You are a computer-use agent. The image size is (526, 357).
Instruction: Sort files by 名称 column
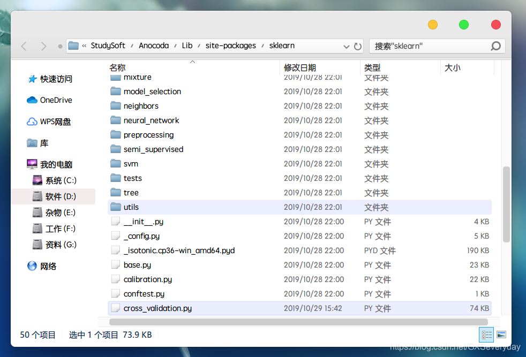[117, 68]
